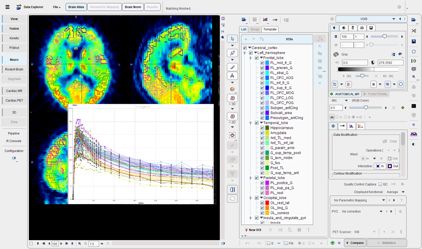Click the New VOI button
The width and height of the screenshot is (422, 249).
[253, 230]
